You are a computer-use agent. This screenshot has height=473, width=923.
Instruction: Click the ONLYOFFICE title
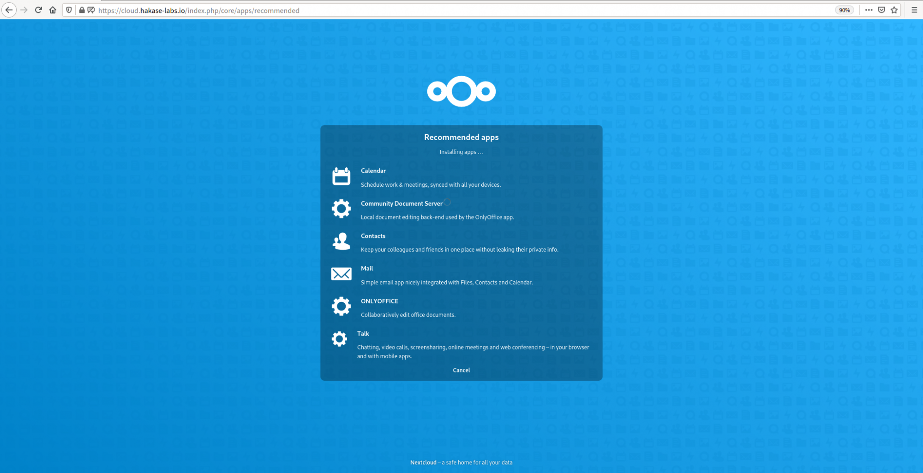point(379,301)
